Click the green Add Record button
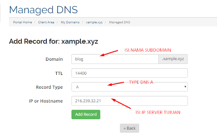The width and height of the screenshot is (217, 140). [x=86, y=114]
